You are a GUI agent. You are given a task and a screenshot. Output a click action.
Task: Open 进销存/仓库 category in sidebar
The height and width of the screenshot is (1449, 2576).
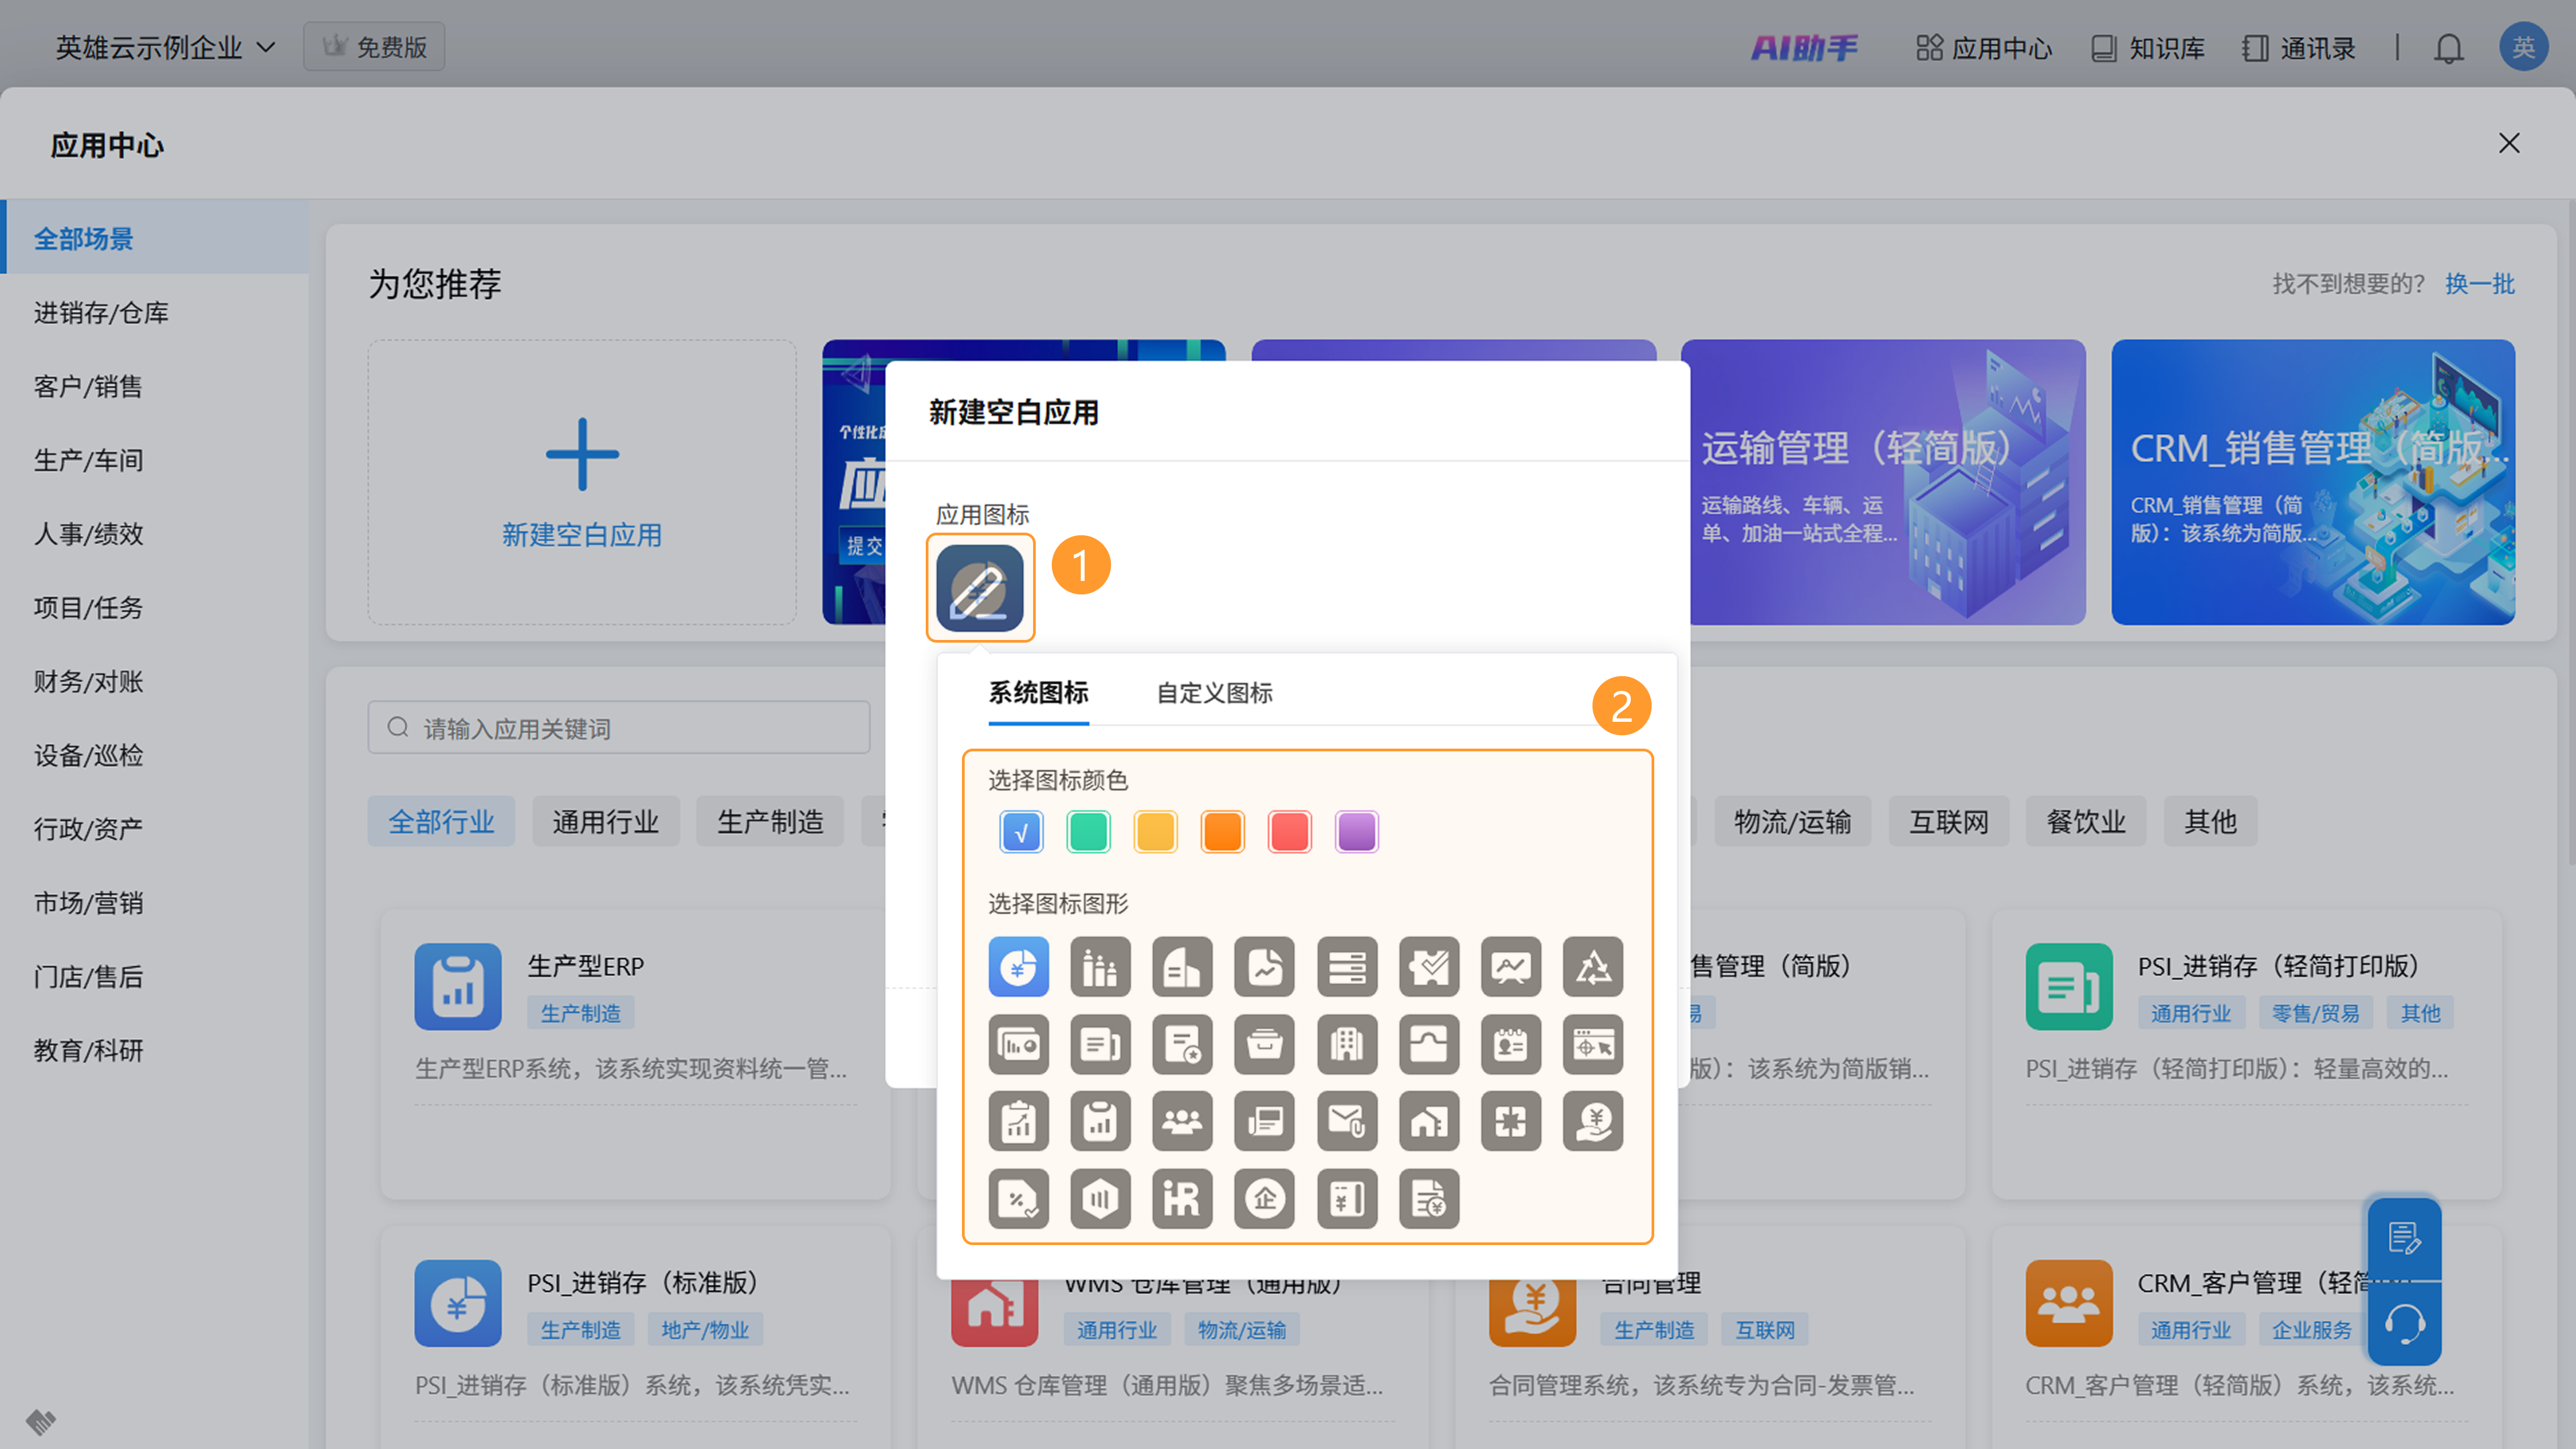tap(101, 313)
